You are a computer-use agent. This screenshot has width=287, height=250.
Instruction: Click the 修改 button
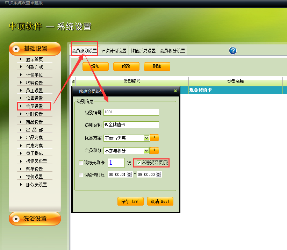(x=126, y=66)
